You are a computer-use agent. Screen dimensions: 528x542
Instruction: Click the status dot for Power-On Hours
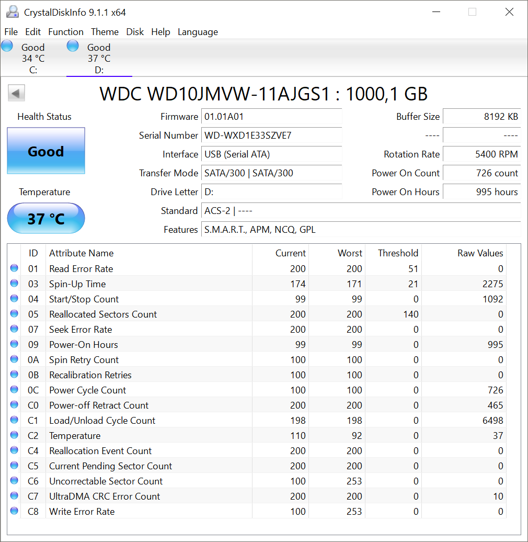pyautogui.click(x=14, y=344)
